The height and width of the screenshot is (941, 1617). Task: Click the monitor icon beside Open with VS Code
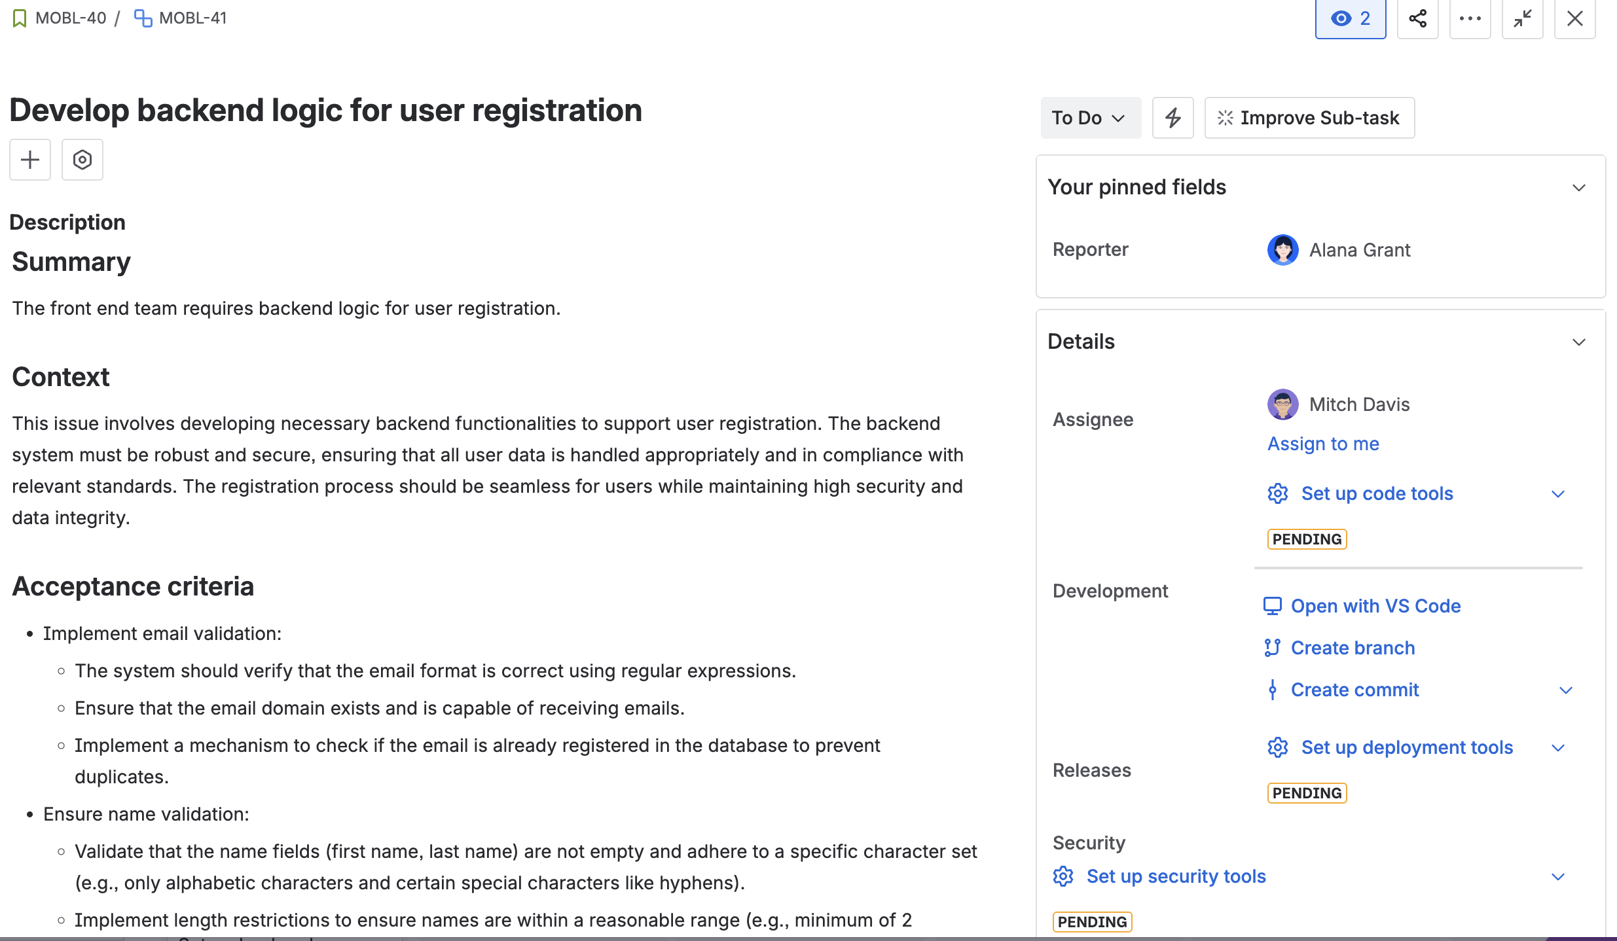click(1273, 605)
